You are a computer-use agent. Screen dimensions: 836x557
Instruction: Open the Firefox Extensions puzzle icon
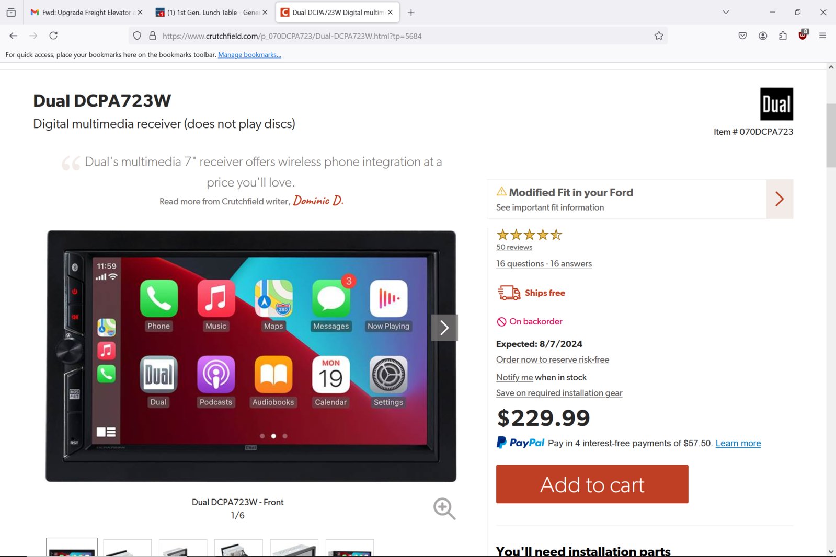[x=783, y=36]
